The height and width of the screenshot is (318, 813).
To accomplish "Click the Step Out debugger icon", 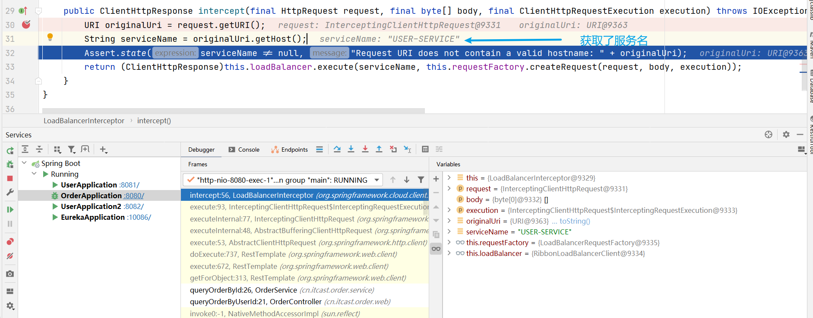I will coord(379,149).
